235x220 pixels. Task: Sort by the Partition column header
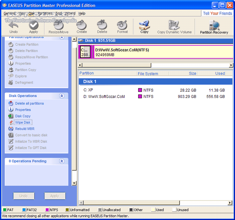[108, 73]
